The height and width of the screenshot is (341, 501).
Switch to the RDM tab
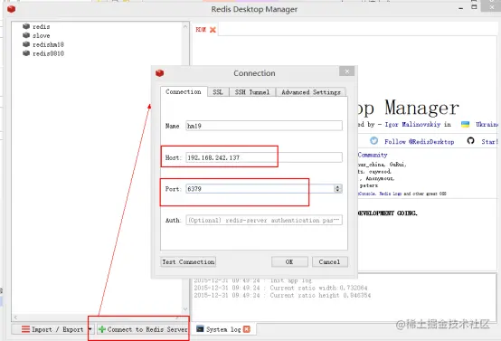click(x=201, y=30)
